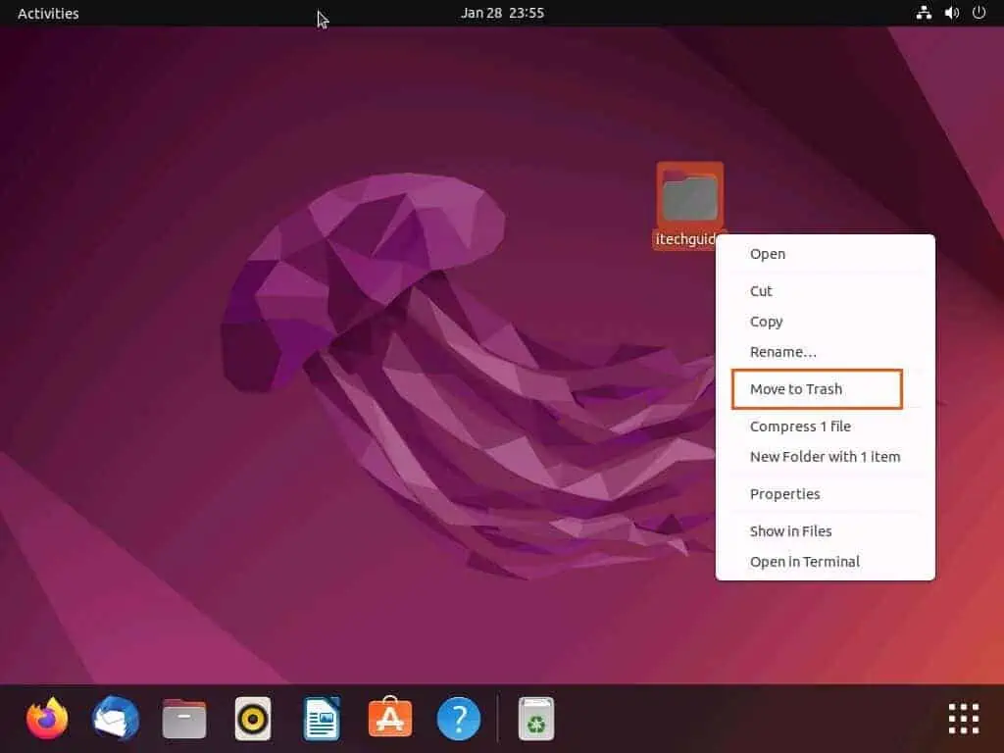Click Compress 1 file option

800,426
